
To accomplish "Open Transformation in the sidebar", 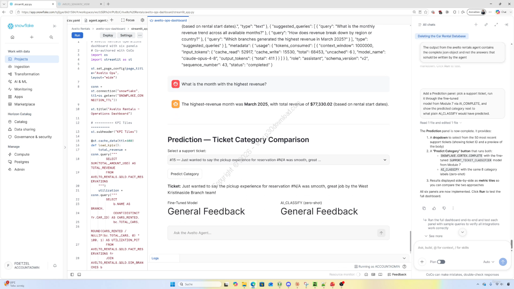I will [x=32, y=74].
